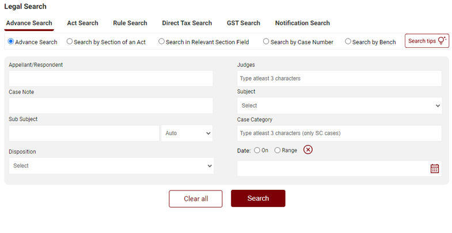Choose Search in Relevant Section Field
The height and width of the screenshot is (233, 452).
(162, 42)
